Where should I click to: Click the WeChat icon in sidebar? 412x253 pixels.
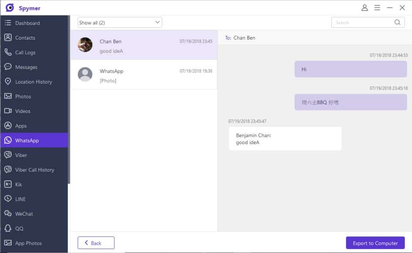[x=8, y=214]
